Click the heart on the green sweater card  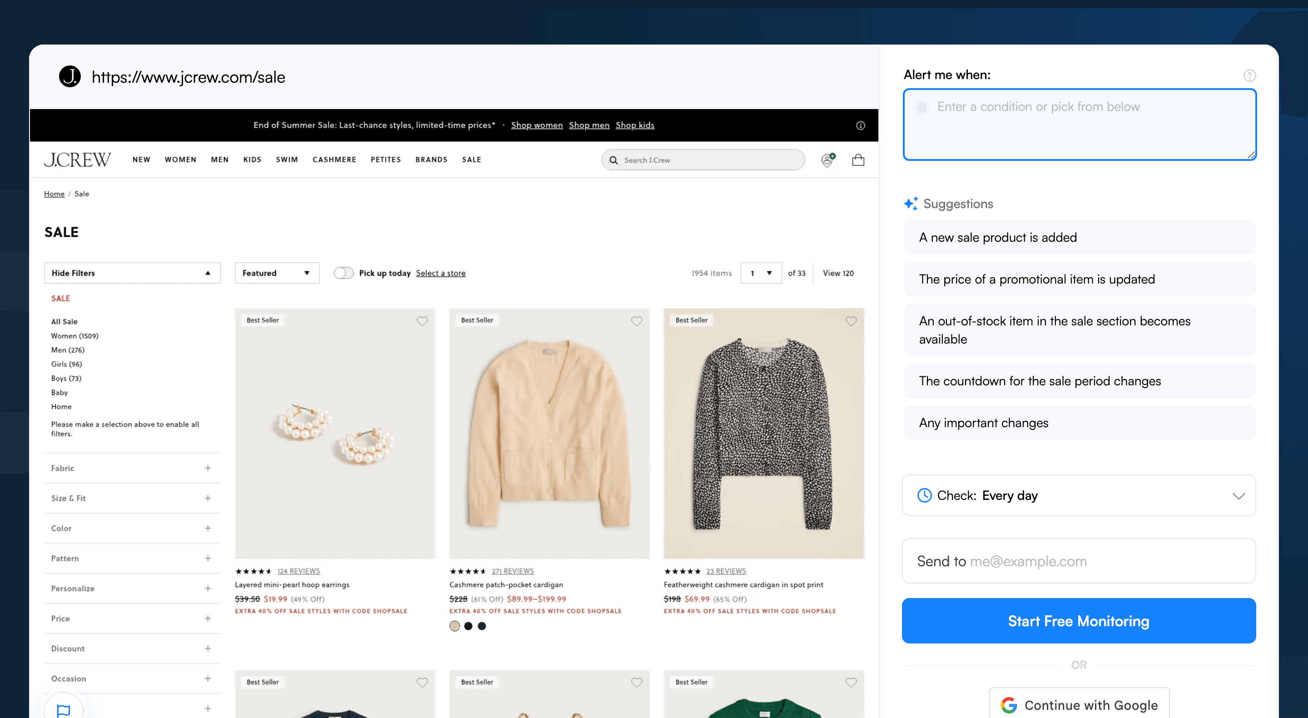pyautogui.click(x=851, y=683)
